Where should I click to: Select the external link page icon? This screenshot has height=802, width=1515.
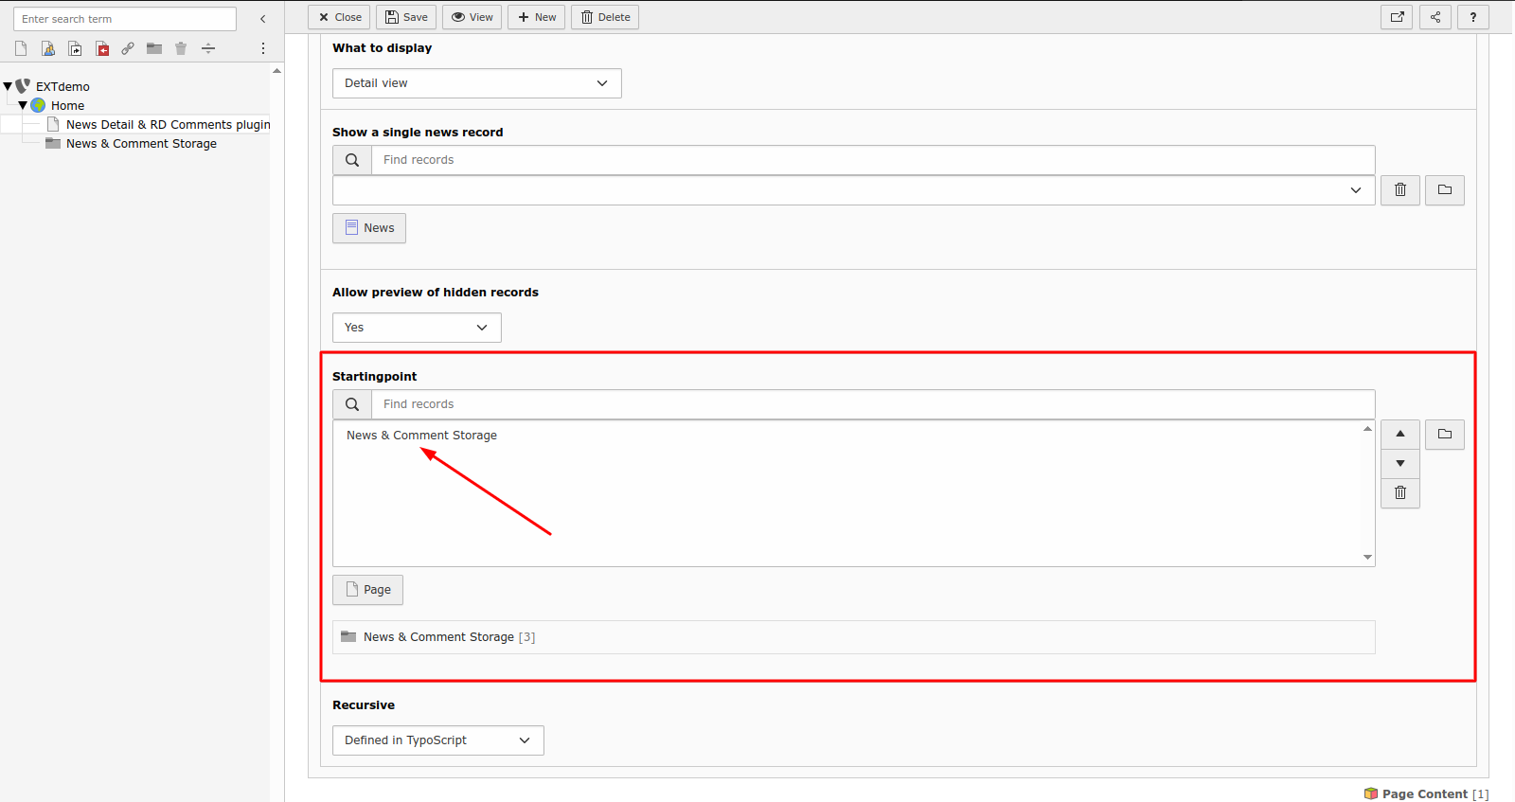pos(128,48)
